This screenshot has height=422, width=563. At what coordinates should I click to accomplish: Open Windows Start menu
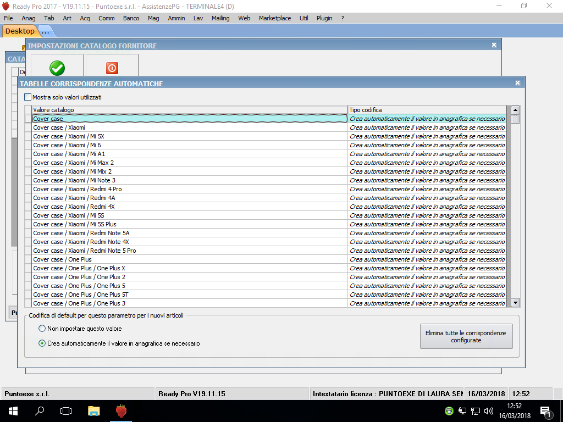point(13,411)
